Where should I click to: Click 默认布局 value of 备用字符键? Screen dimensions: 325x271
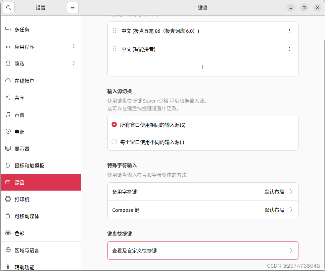[x=274, y=192]
